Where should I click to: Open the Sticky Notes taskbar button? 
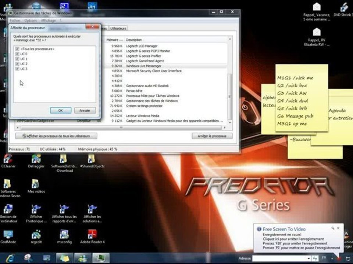pyautogui.click(x=65, y=258)
